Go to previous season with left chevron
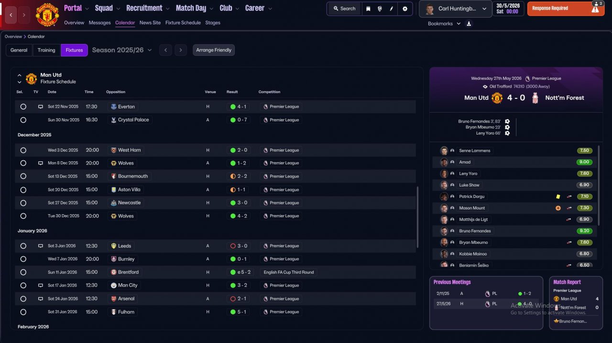The width and height of the screenshot is (612, 343). click(165, 50)
